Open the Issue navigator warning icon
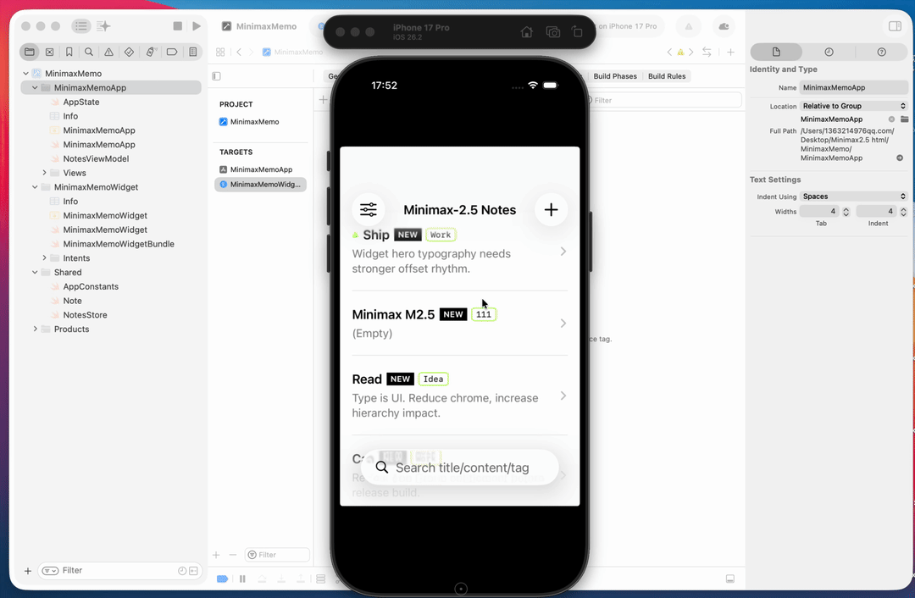Screen dimensions: 915x598 108,52
